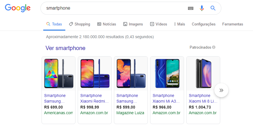Image resolution: width=253 pixels, height=130 pixels.
Task: Click the Magazine Luiza store link
Action: pos(130,113)
